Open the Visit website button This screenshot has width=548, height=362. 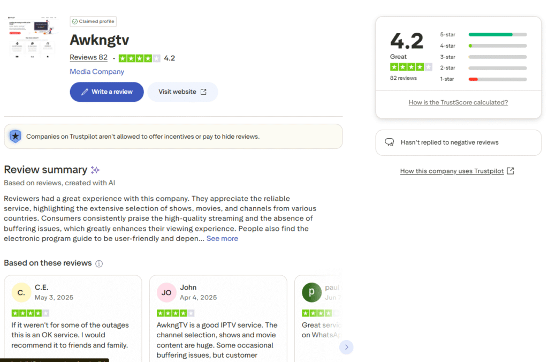(x=182, y=92)
